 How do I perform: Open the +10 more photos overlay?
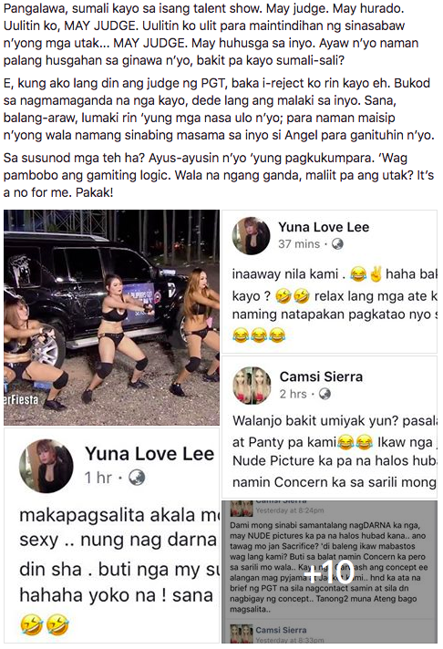[330, 572]
